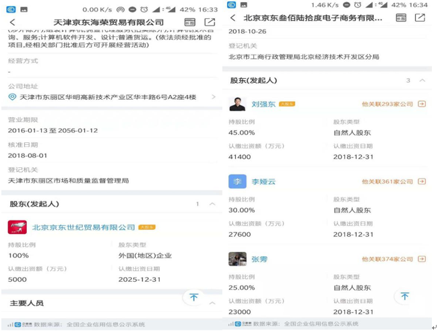Select 北京市工商行政管理局北京经济技术开发区分局 text
The image size is (444, 335).
304,57
